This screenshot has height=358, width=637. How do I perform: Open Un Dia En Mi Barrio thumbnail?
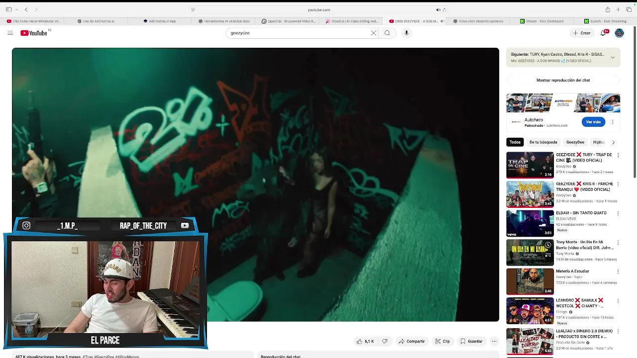coord(530,253)
